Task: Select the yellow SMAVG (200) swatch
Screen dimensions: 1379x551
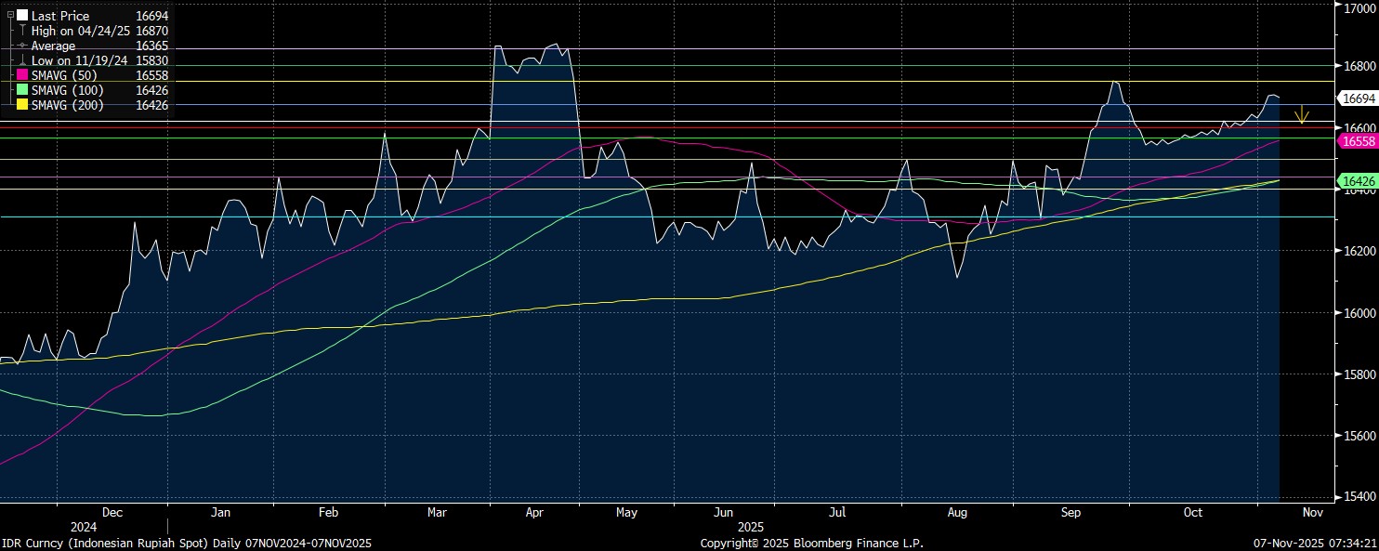Action: [x=22, y=105]
